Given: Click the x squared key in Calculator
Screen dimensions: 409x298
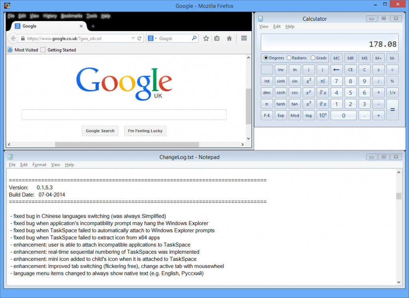Looking at the screenshot, I should tap(309, 81).
